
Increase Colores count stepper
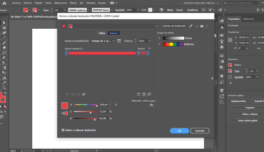pos(136,40)
